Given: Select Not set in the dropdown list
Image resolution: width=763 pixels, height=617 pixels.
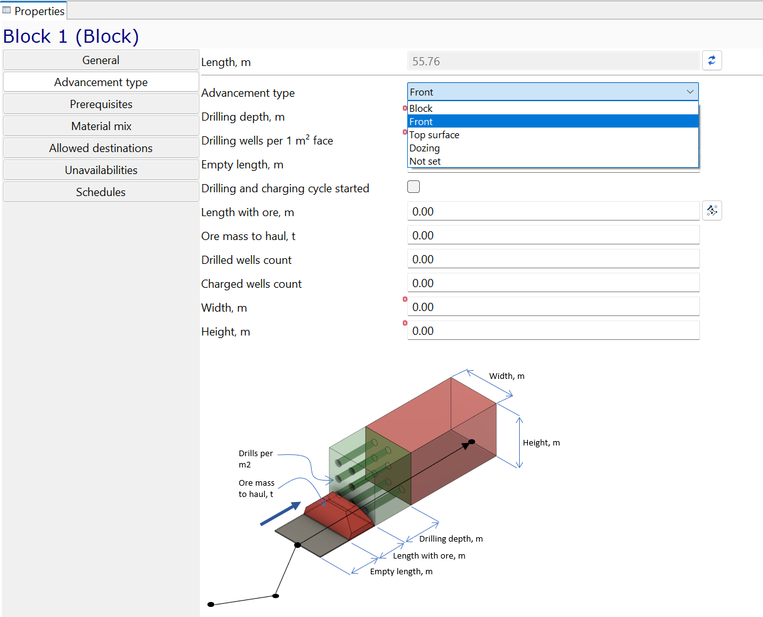Looking at the screenshot, I should click(553, 161).
